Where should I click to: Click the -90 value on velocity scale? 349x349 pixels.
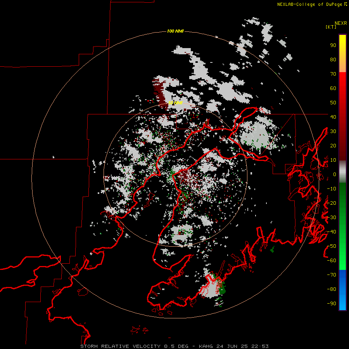[x=332, y=304]
